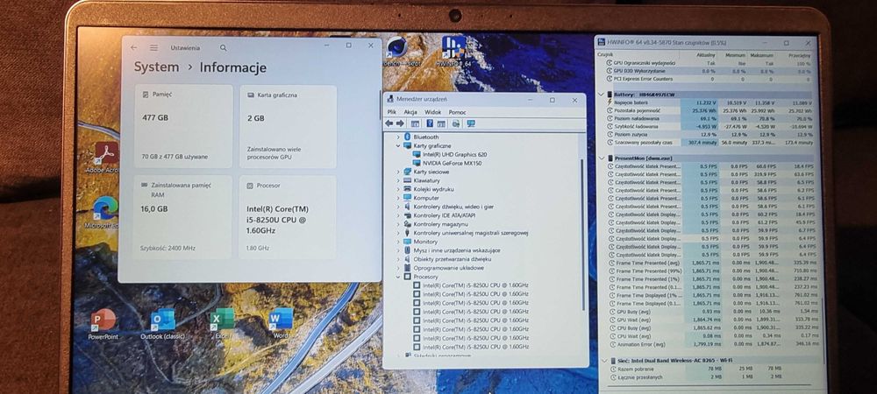The image size is (877, 394).
Task: Collapse the Procesory tree node
Action: tap(397, 277)
